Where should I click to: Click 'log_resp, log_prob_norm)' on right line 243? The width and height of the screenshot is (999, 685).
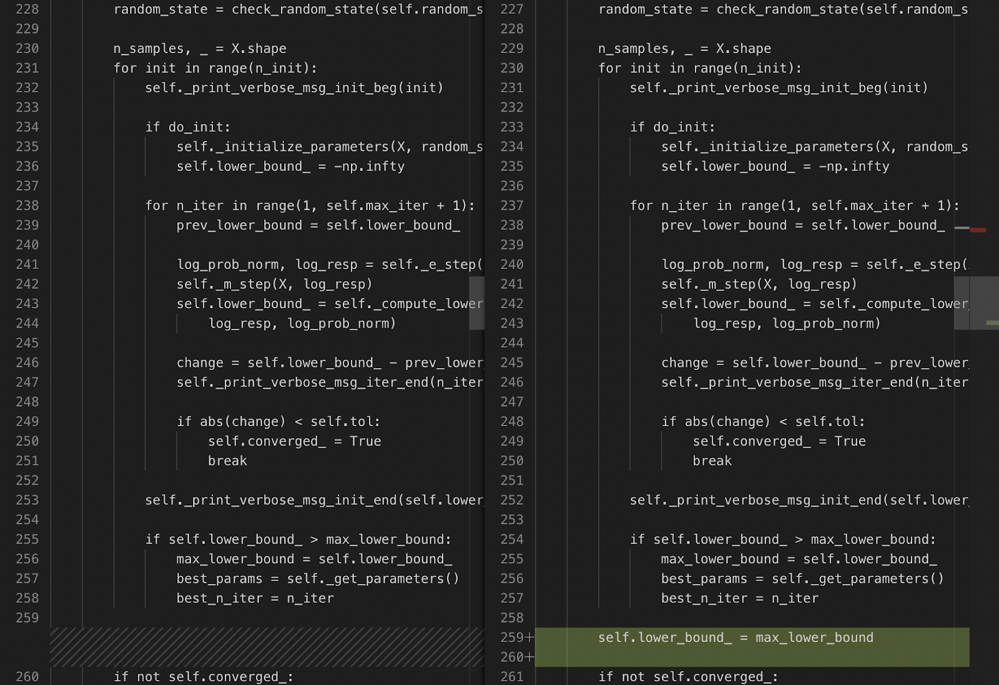coord(787,323)
